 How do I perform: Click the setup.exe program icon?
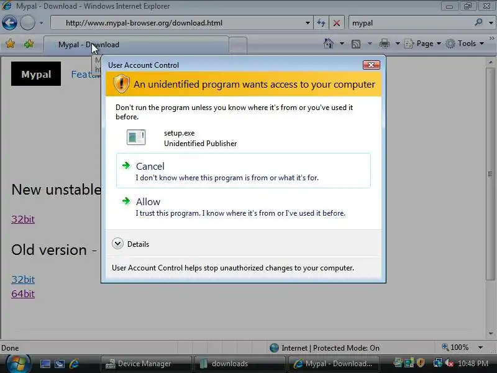tap(136, 137)
